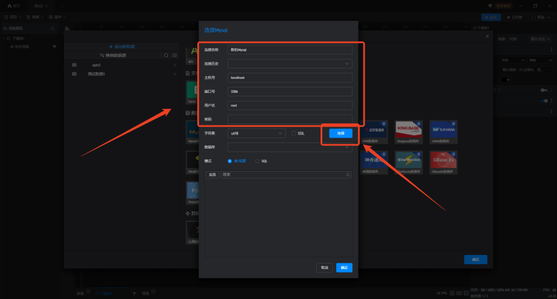The width and height of the screenshot is (557, 299).
Task: Choose the StarRocks database icon
Action: 409,162
